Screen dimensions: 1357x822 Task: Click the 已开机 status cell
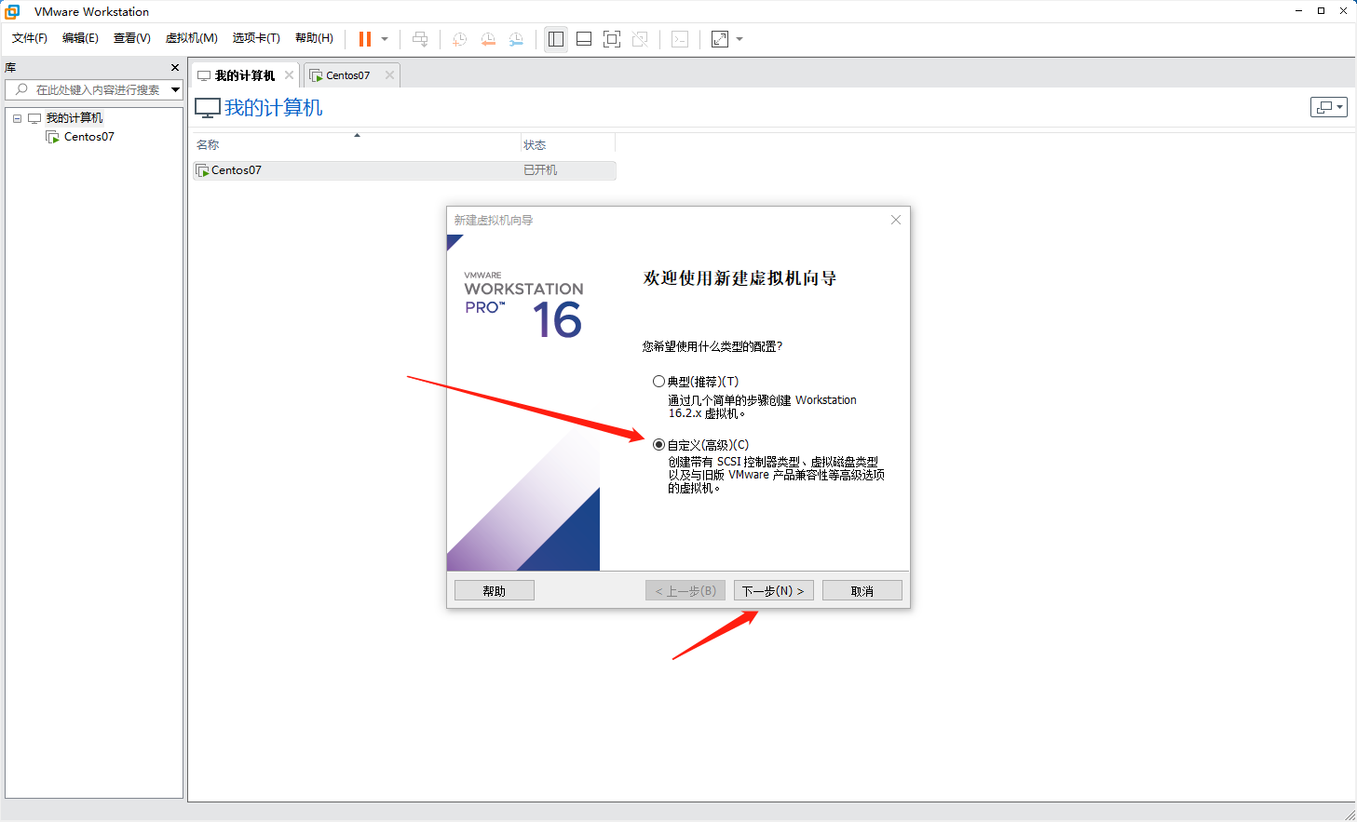[540, 170]
